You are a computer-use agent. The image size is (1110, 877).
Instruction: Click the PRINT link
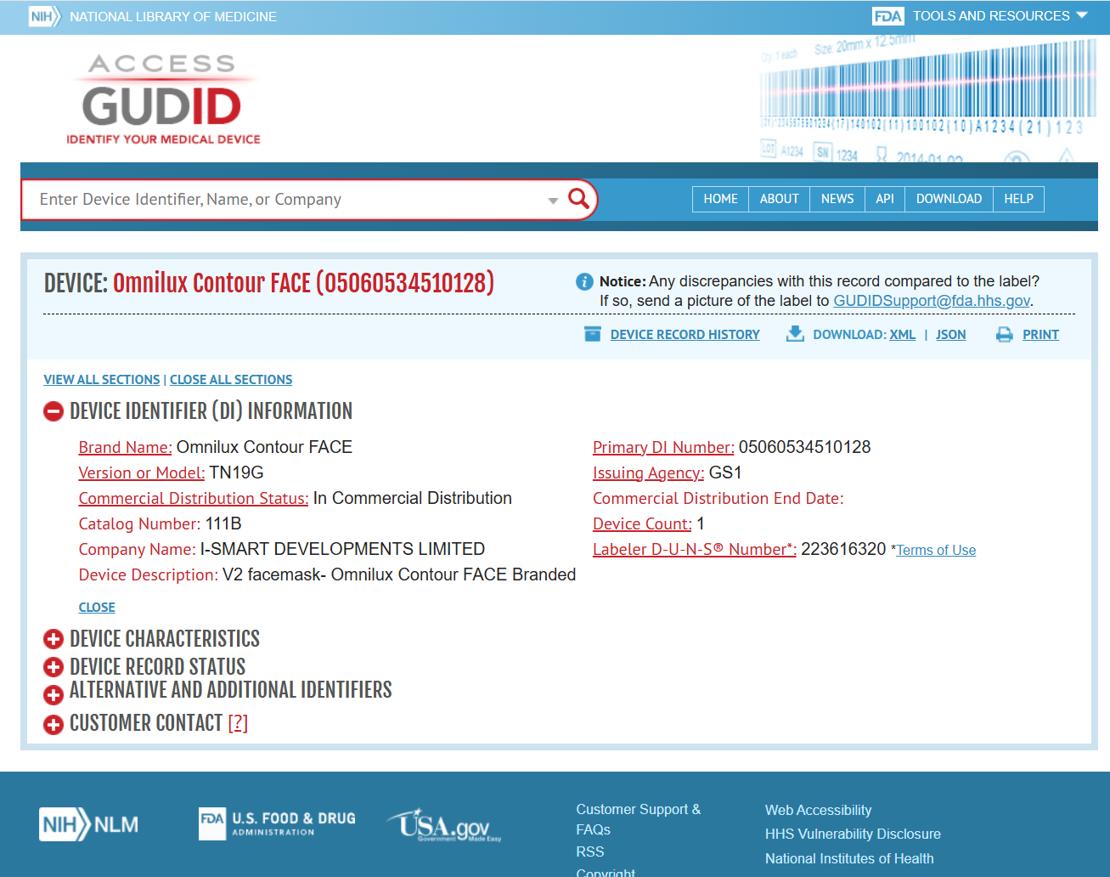coord(1040,335)
